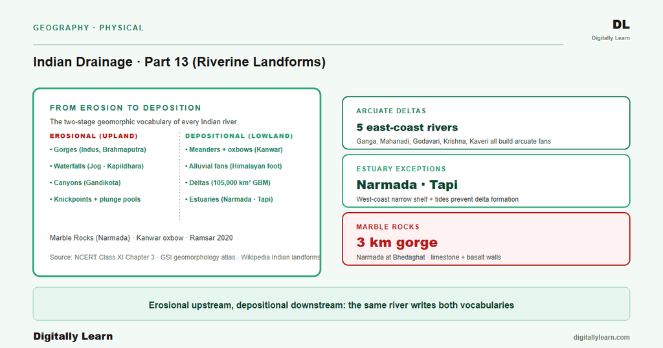Click the red '3 km gorge' headline

[x=397, y=243]
